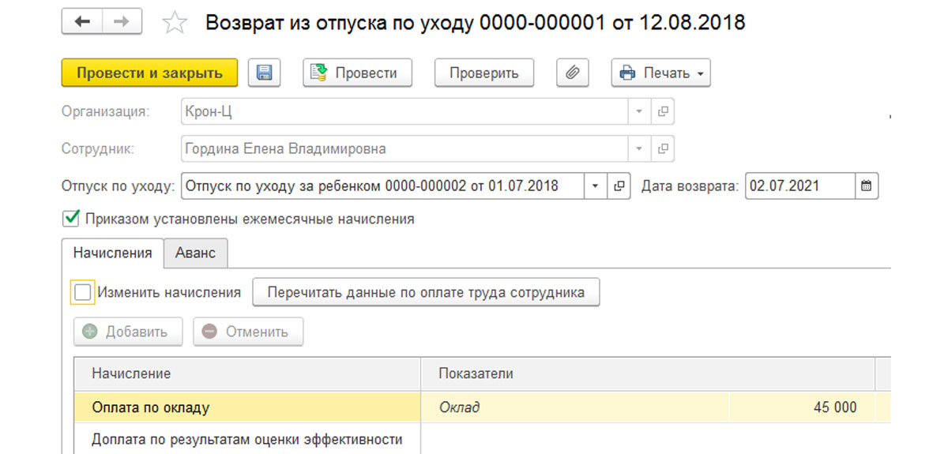948x454 pixels.
Task: Open the Сотрудник record using open icon
Action: 663,148
